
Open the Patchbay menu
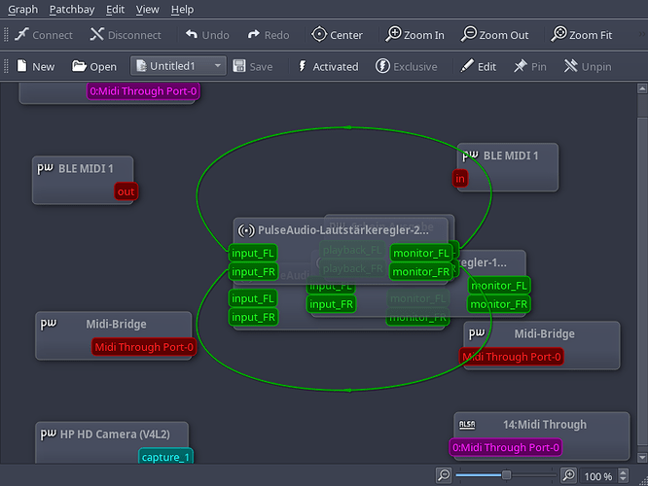[72, 9]
